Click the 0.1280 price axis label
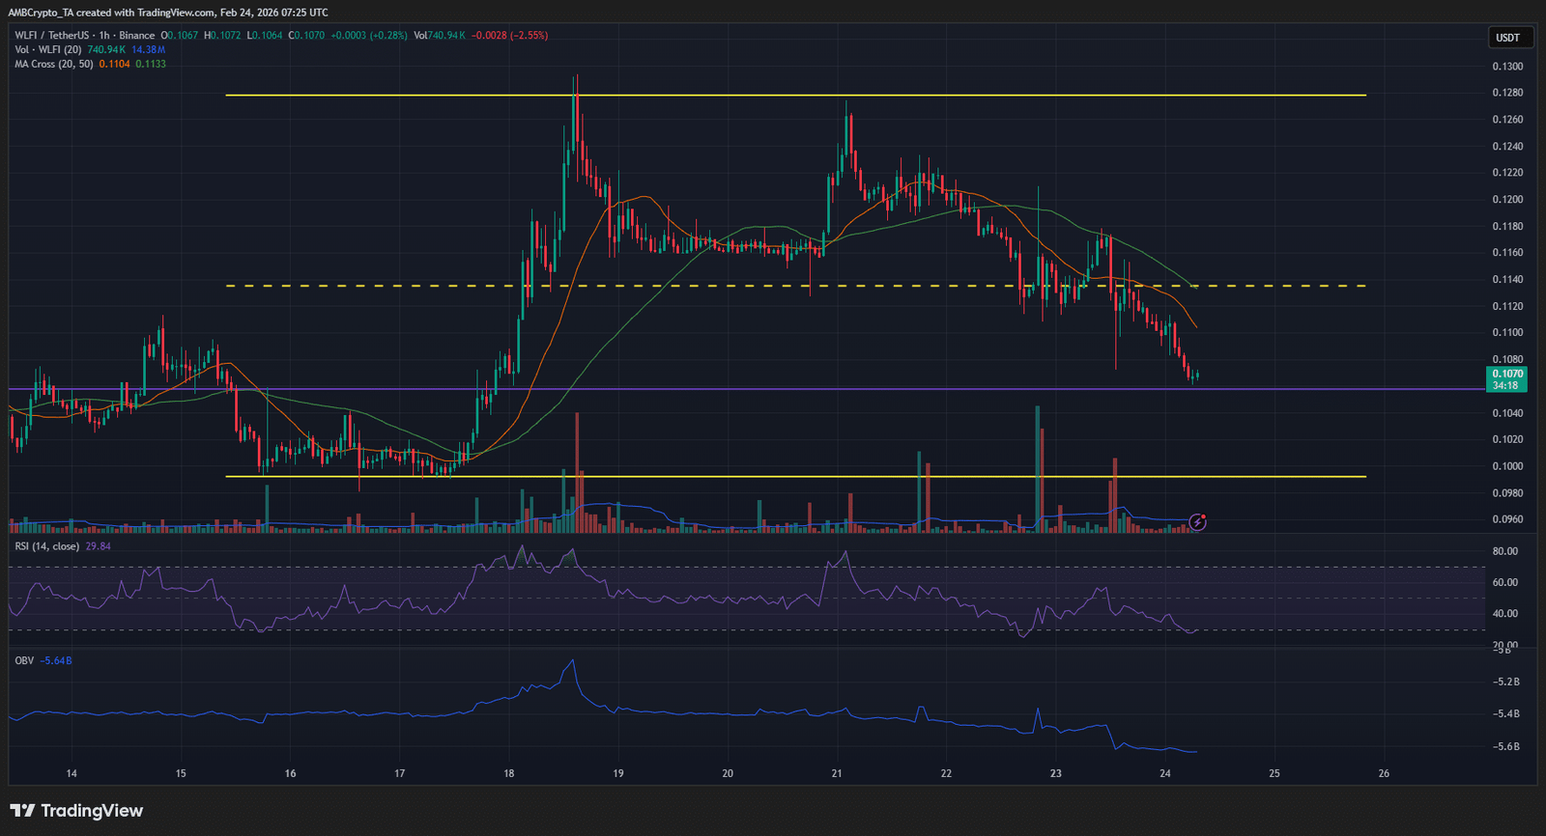Image resolution: width=1546 pixels, height=836 pixels. 1507,93
